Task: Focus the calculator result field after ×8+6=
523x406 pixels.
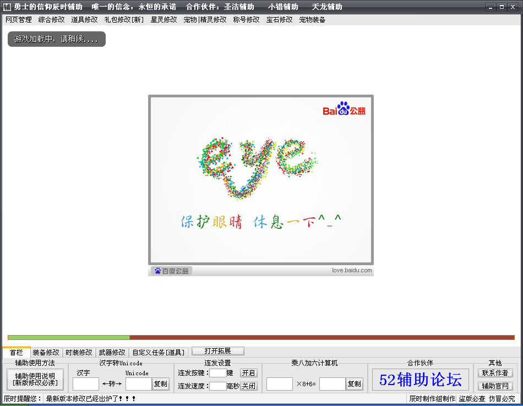Action: coord(332,383)
